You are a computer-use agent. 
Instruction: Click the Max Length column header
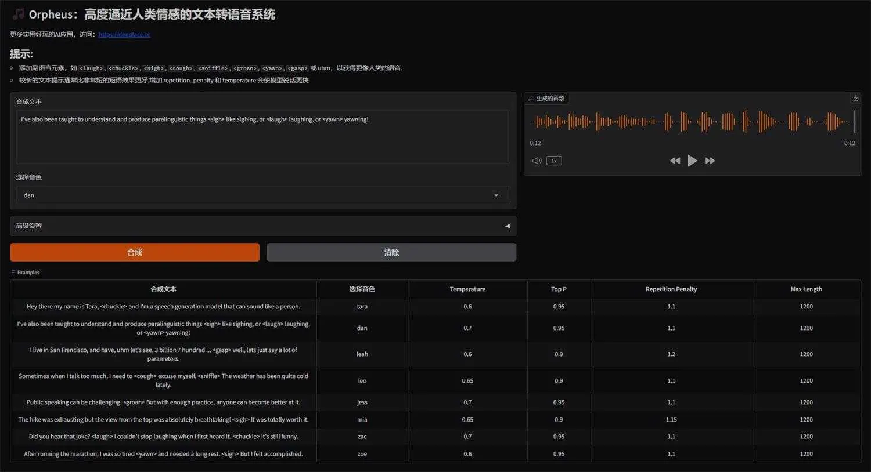tap(807, 289)
